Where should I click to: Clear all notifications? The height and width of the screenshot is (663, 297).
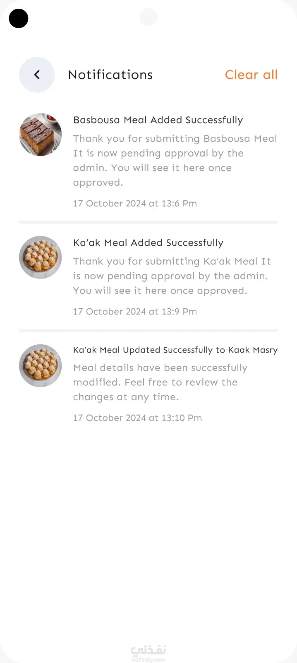coord(251,75)
